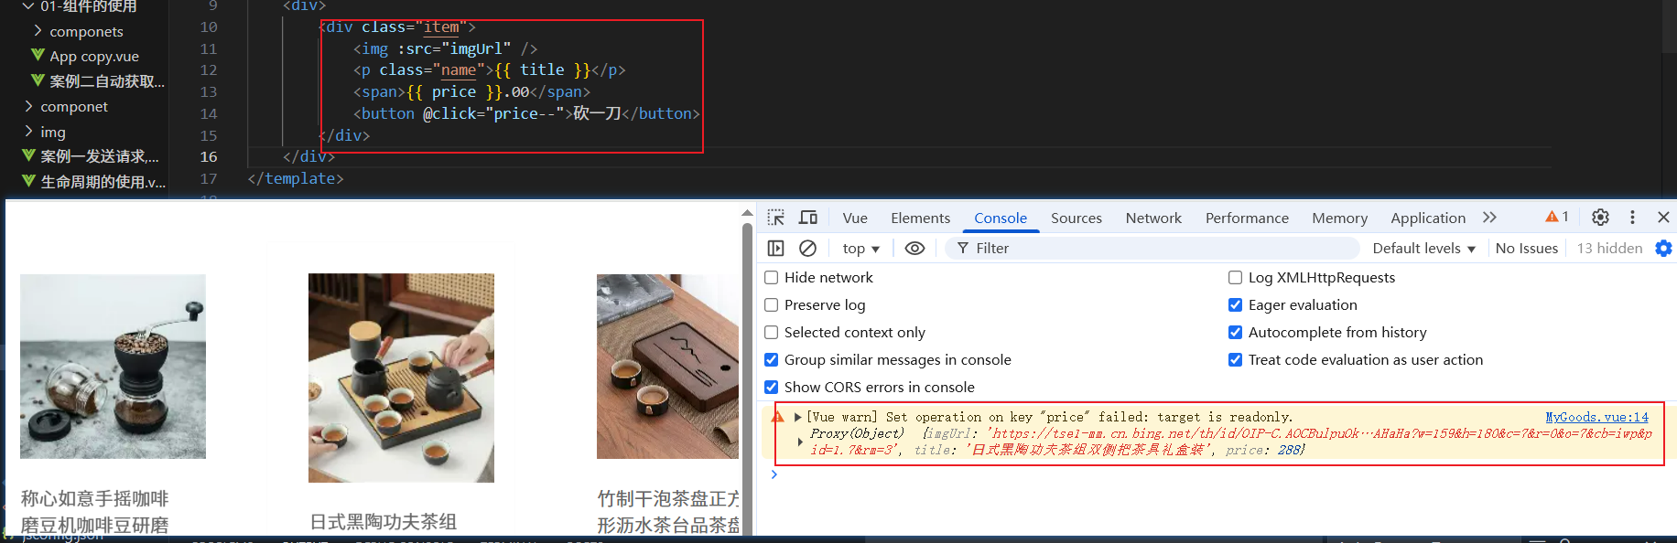Click the warning count indicator
The image size is (1677, 543).
click(x=1557, y=217)
